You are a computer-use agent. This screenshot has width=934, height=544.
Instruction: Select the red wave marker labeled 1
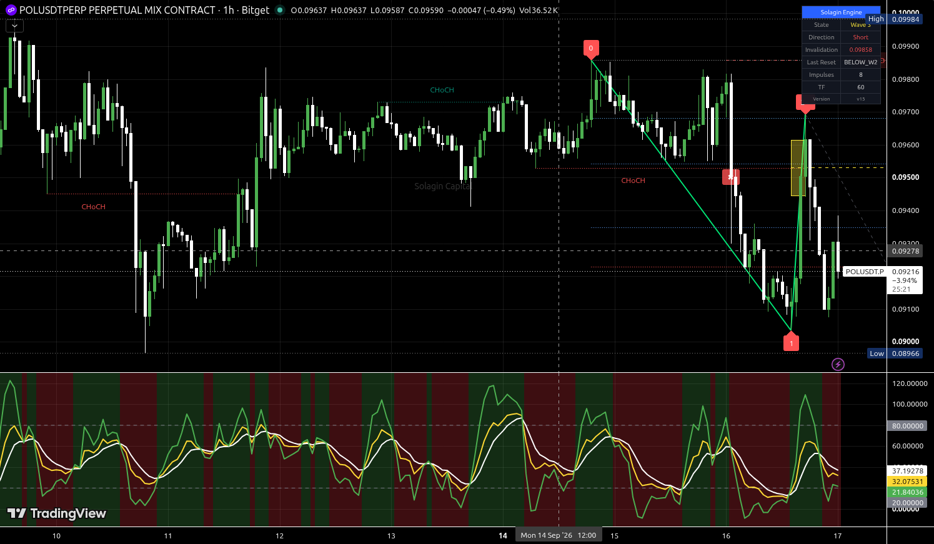click(791, 342)
